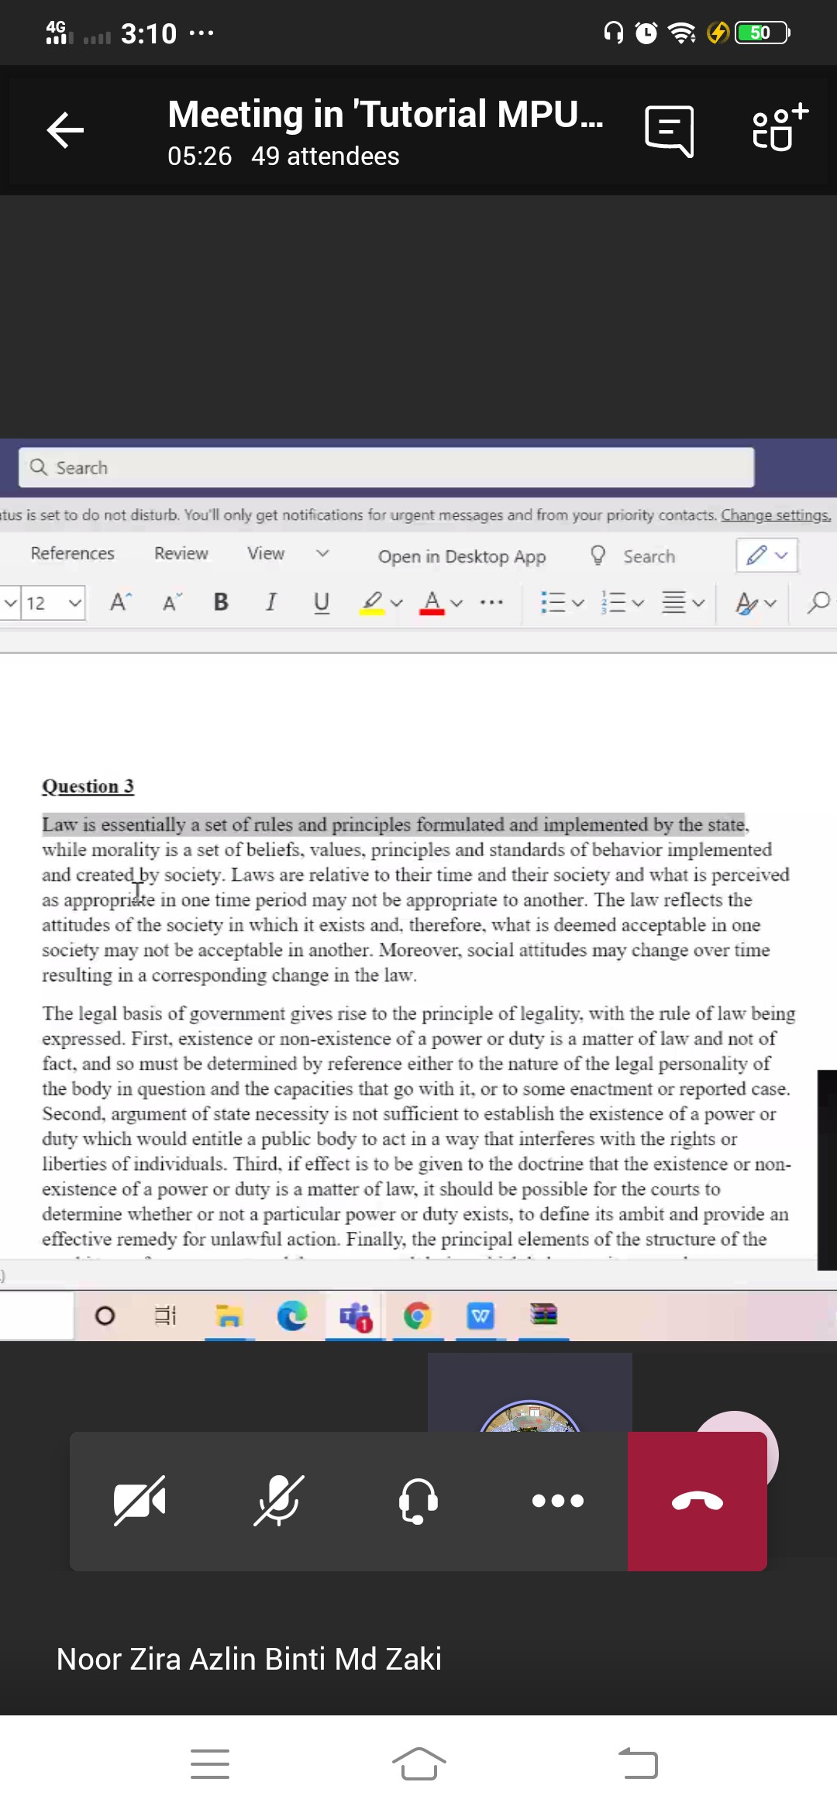Image resolution: width=837 pixels, height=1813 pixels.
Task: Open the add participants icon
Action: [780, 128]
